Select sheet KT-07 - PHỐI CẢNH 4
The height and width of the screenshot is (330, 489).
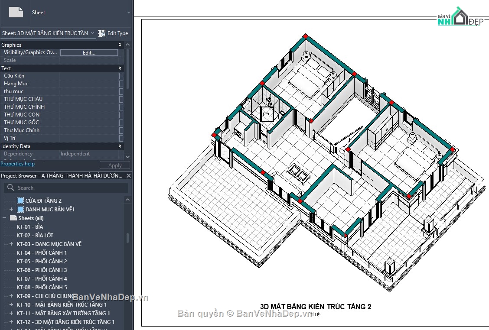point(42,278)
